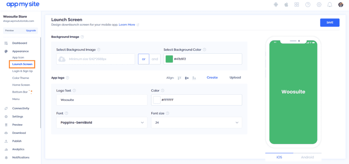Select the Upload logo tab
The width and height of the screenshot is (349, 164).
click(x=235, y=78)
